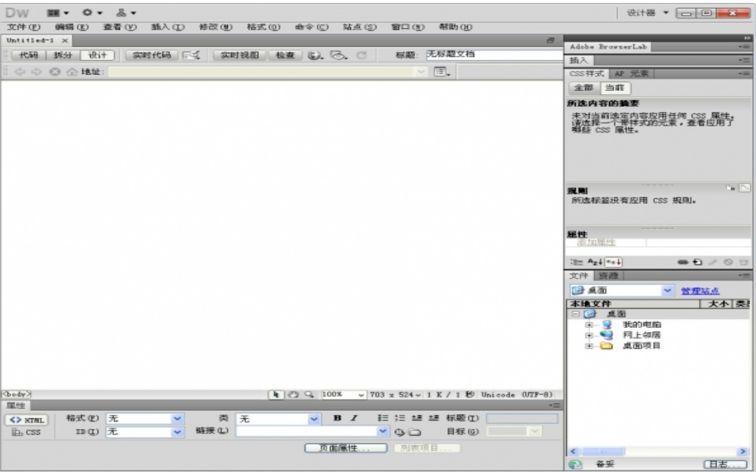
Task: Select the hand pan tool in status bar
Action: pos(293,394)
